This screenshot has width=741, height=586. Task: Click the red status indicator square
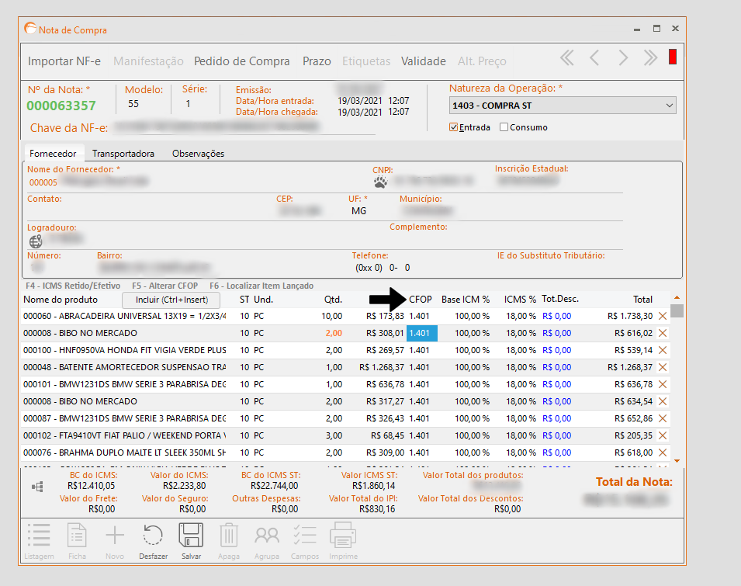673,57
